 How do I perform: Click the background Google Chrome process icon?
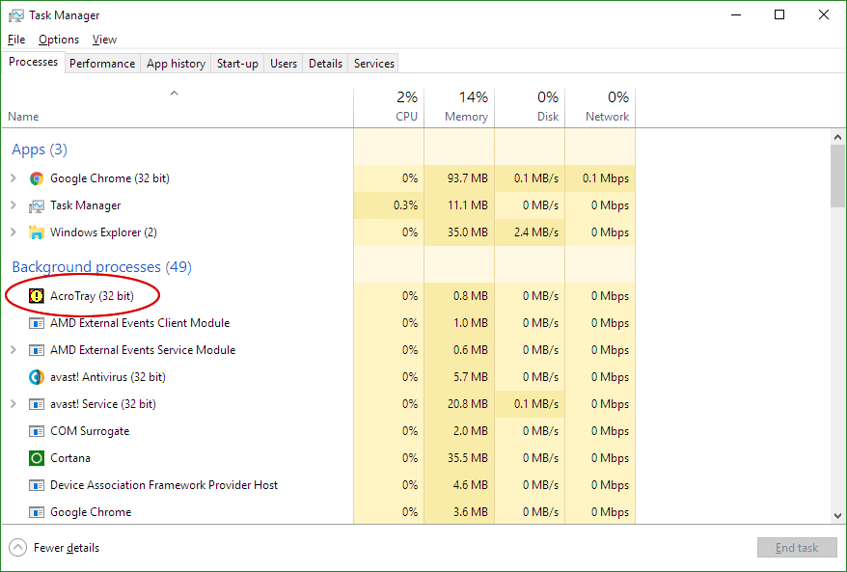click(x=37, y=512)
